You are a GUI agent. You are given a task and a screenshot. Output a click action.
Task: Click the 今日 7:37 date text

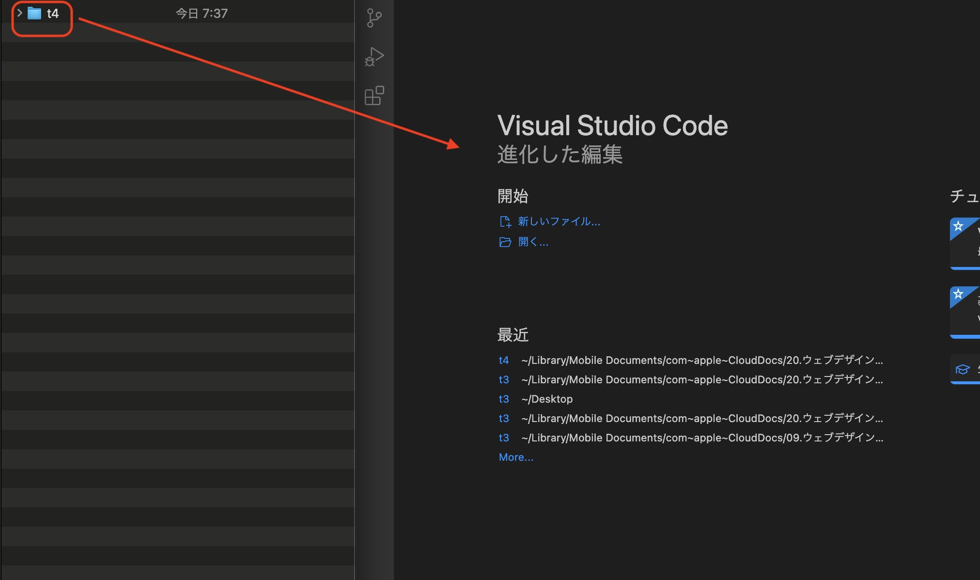(202, 14)
